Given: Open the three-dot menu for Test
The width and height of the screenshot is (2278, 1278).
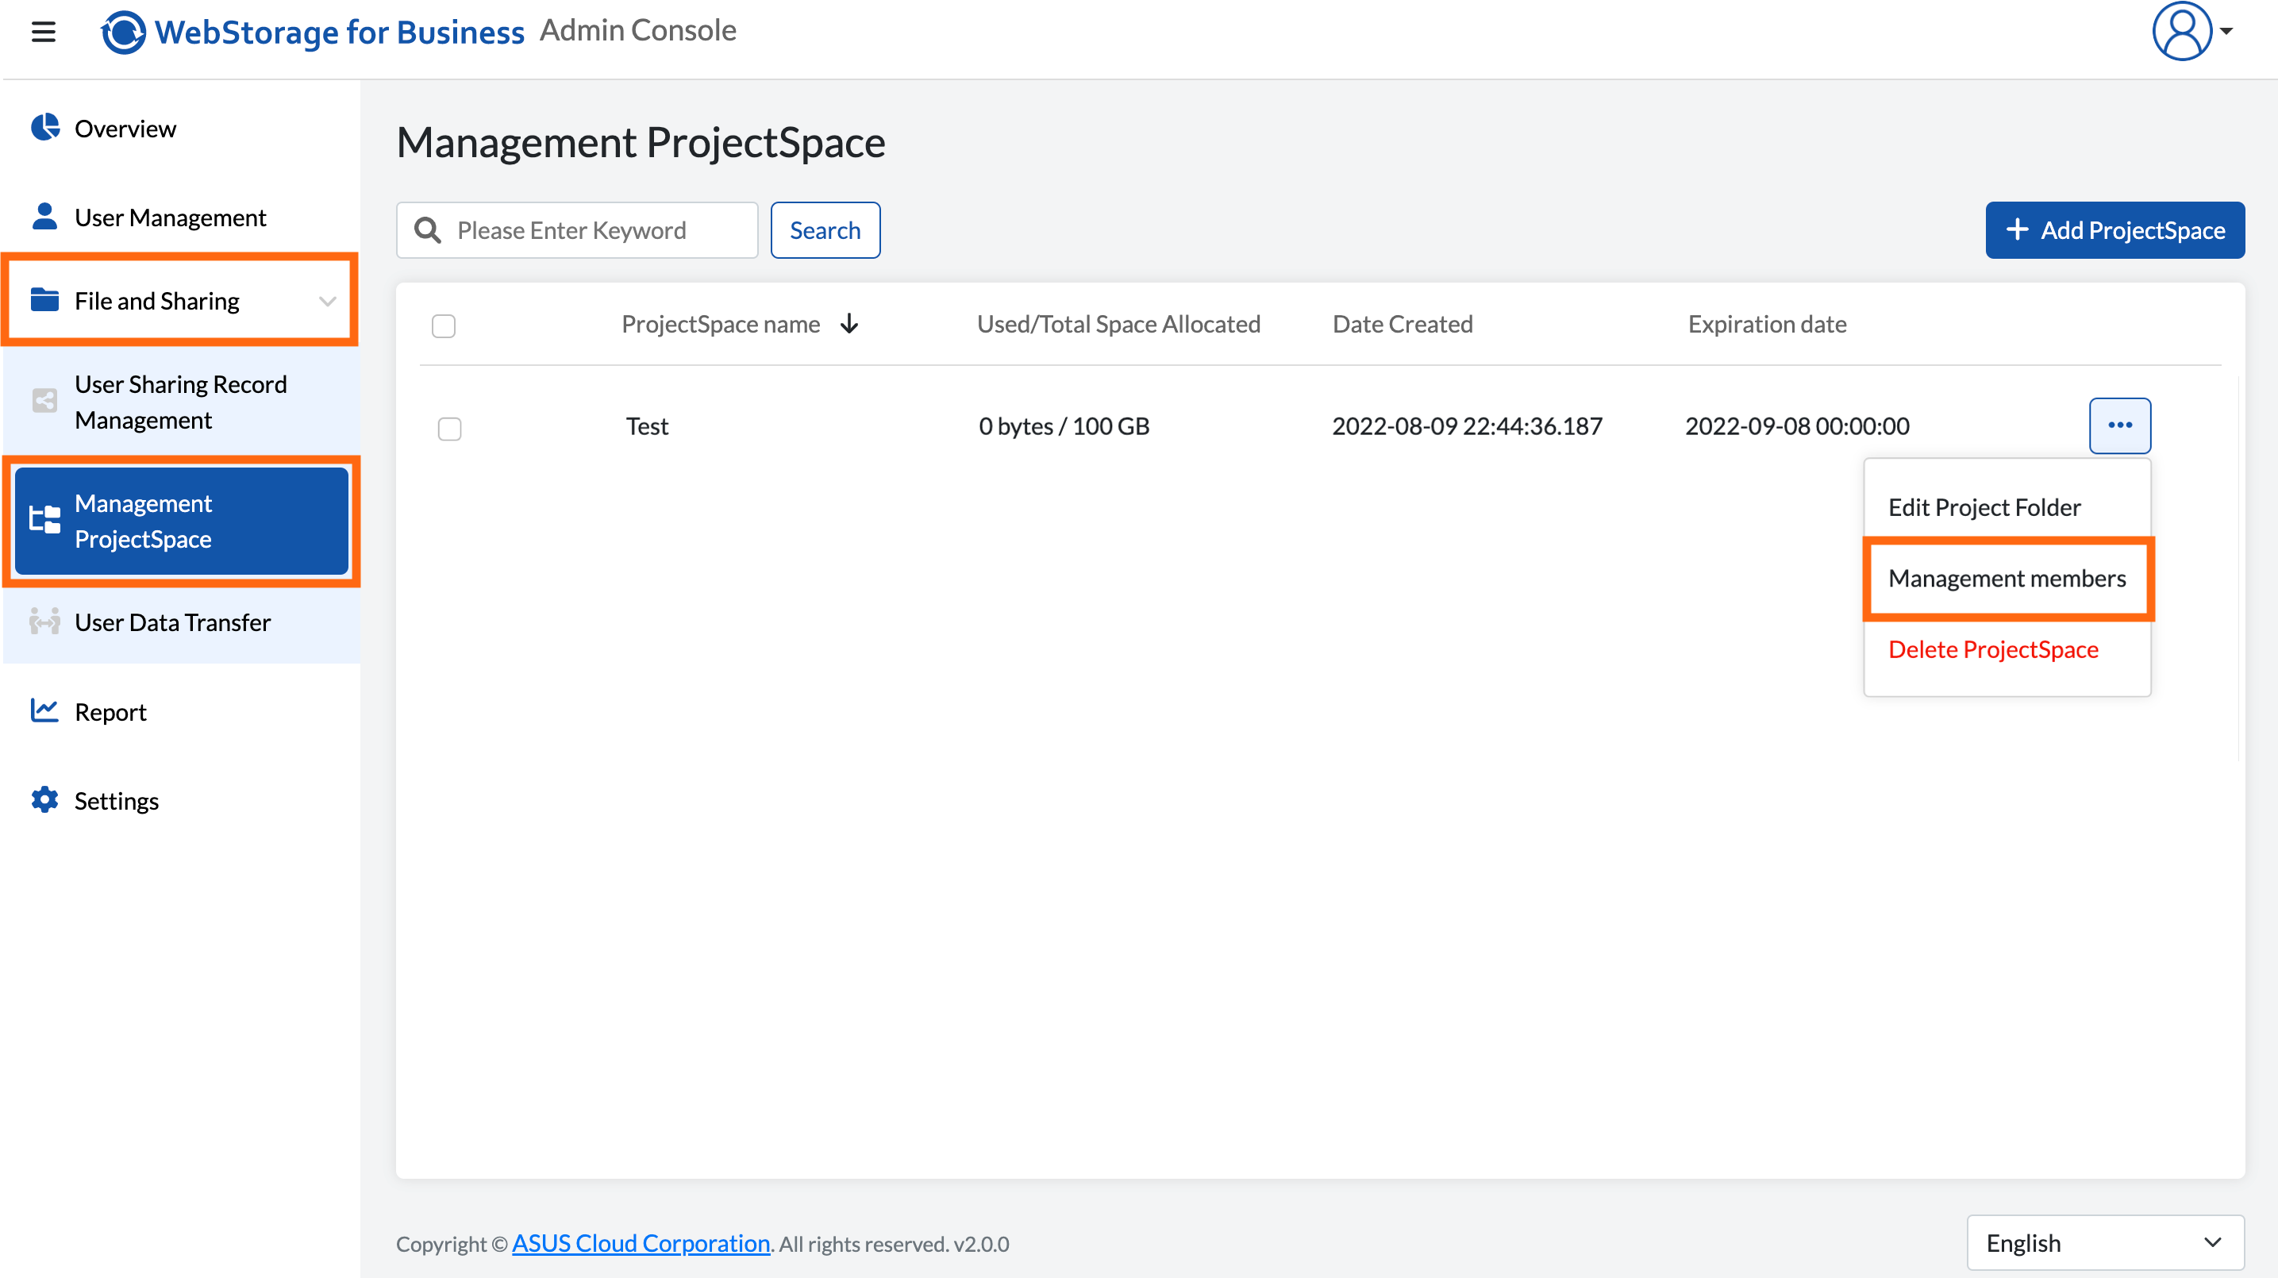Looking at the screenshot, I should point(2120,425).
